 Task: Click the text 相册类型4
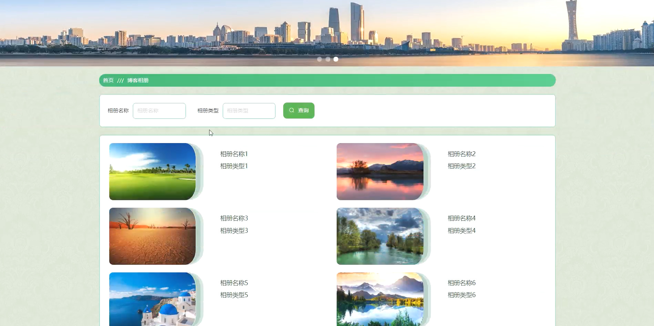point(461,230)
